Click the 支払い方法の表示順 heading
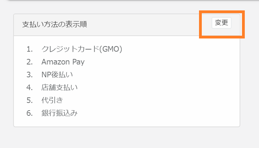The image size is (259, 148). (54, 25)
